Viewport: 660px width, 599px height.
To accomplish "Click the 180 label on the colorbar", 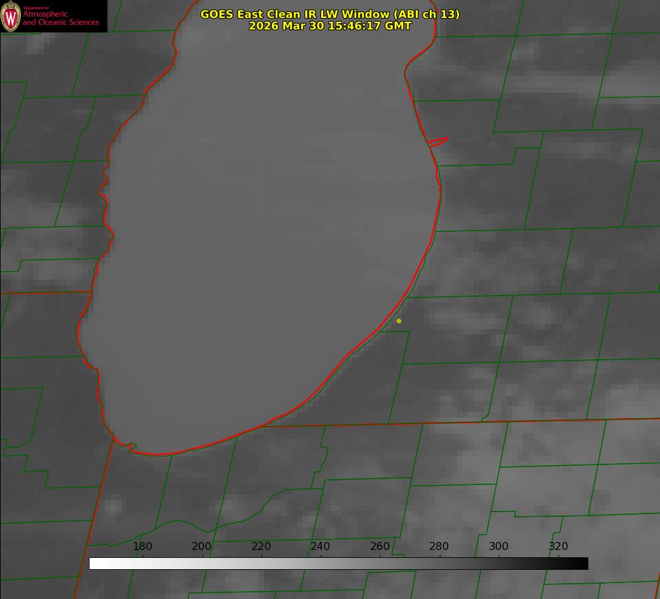I will click(x=143, y=547).
